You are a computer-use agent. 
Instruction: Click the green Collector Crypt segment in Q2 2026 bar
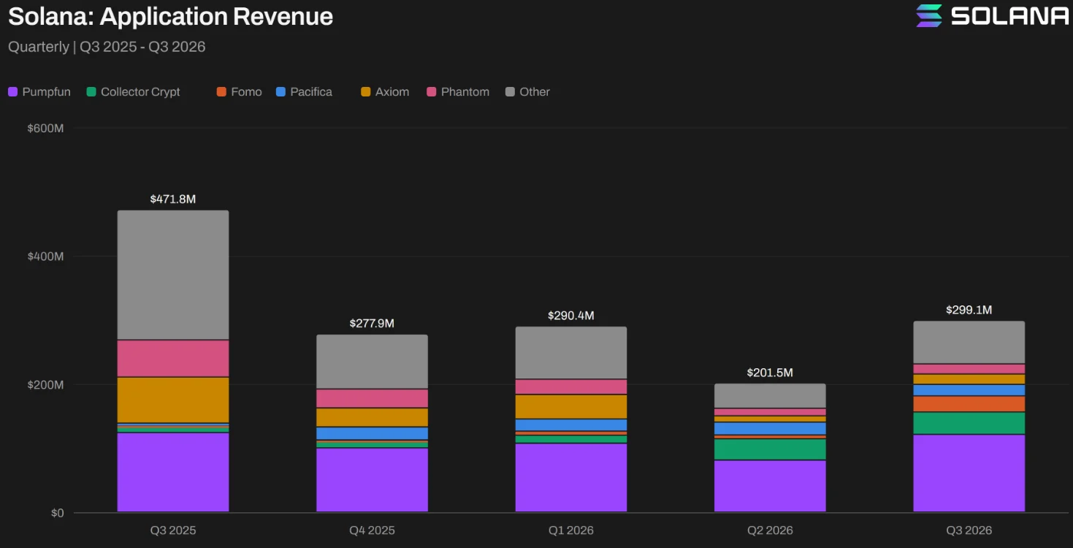point(770,449)
